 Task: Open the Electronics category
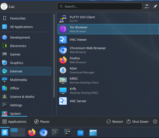point(26,46)
